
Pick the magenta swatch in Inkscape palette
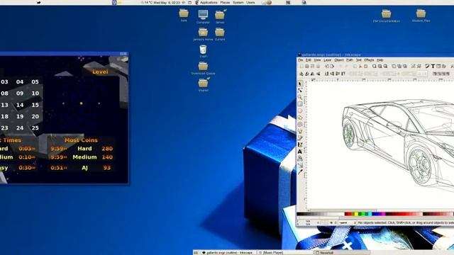(x=383, y=214)
